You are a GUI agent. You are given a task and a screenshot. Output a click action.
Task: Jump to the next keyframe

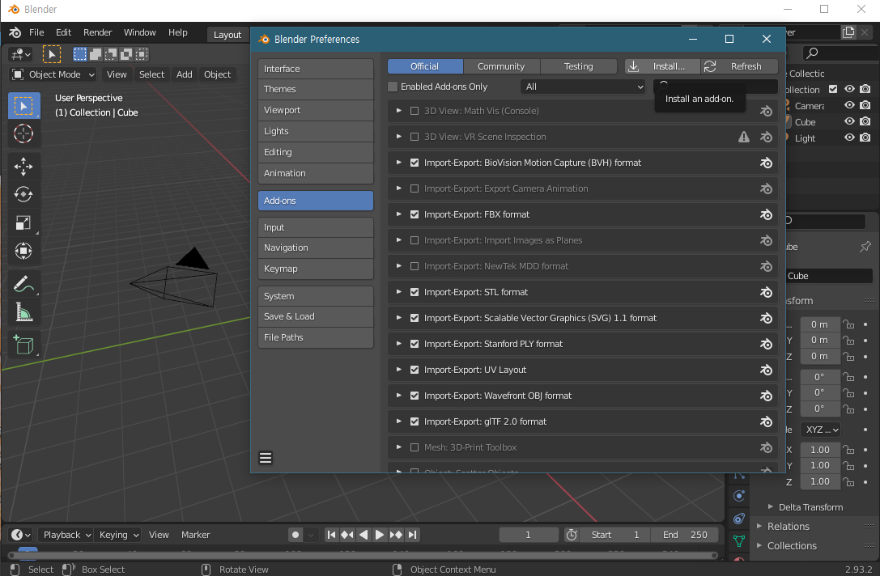pyautogui.click(x=396, y=535)
